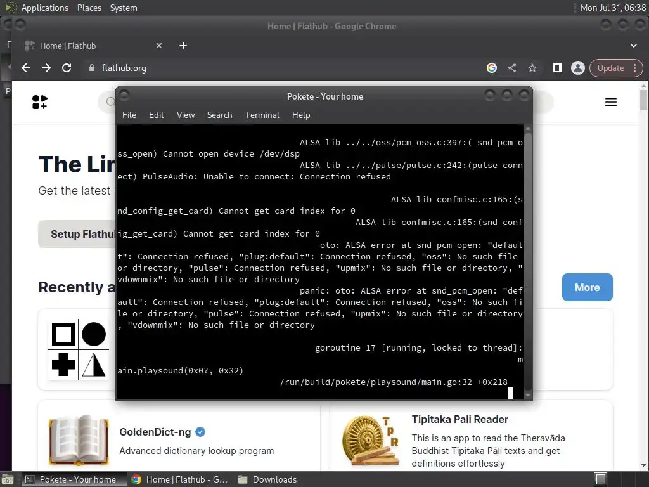
Task: Open the Places menu in top panel
Action: coord(89,8)
